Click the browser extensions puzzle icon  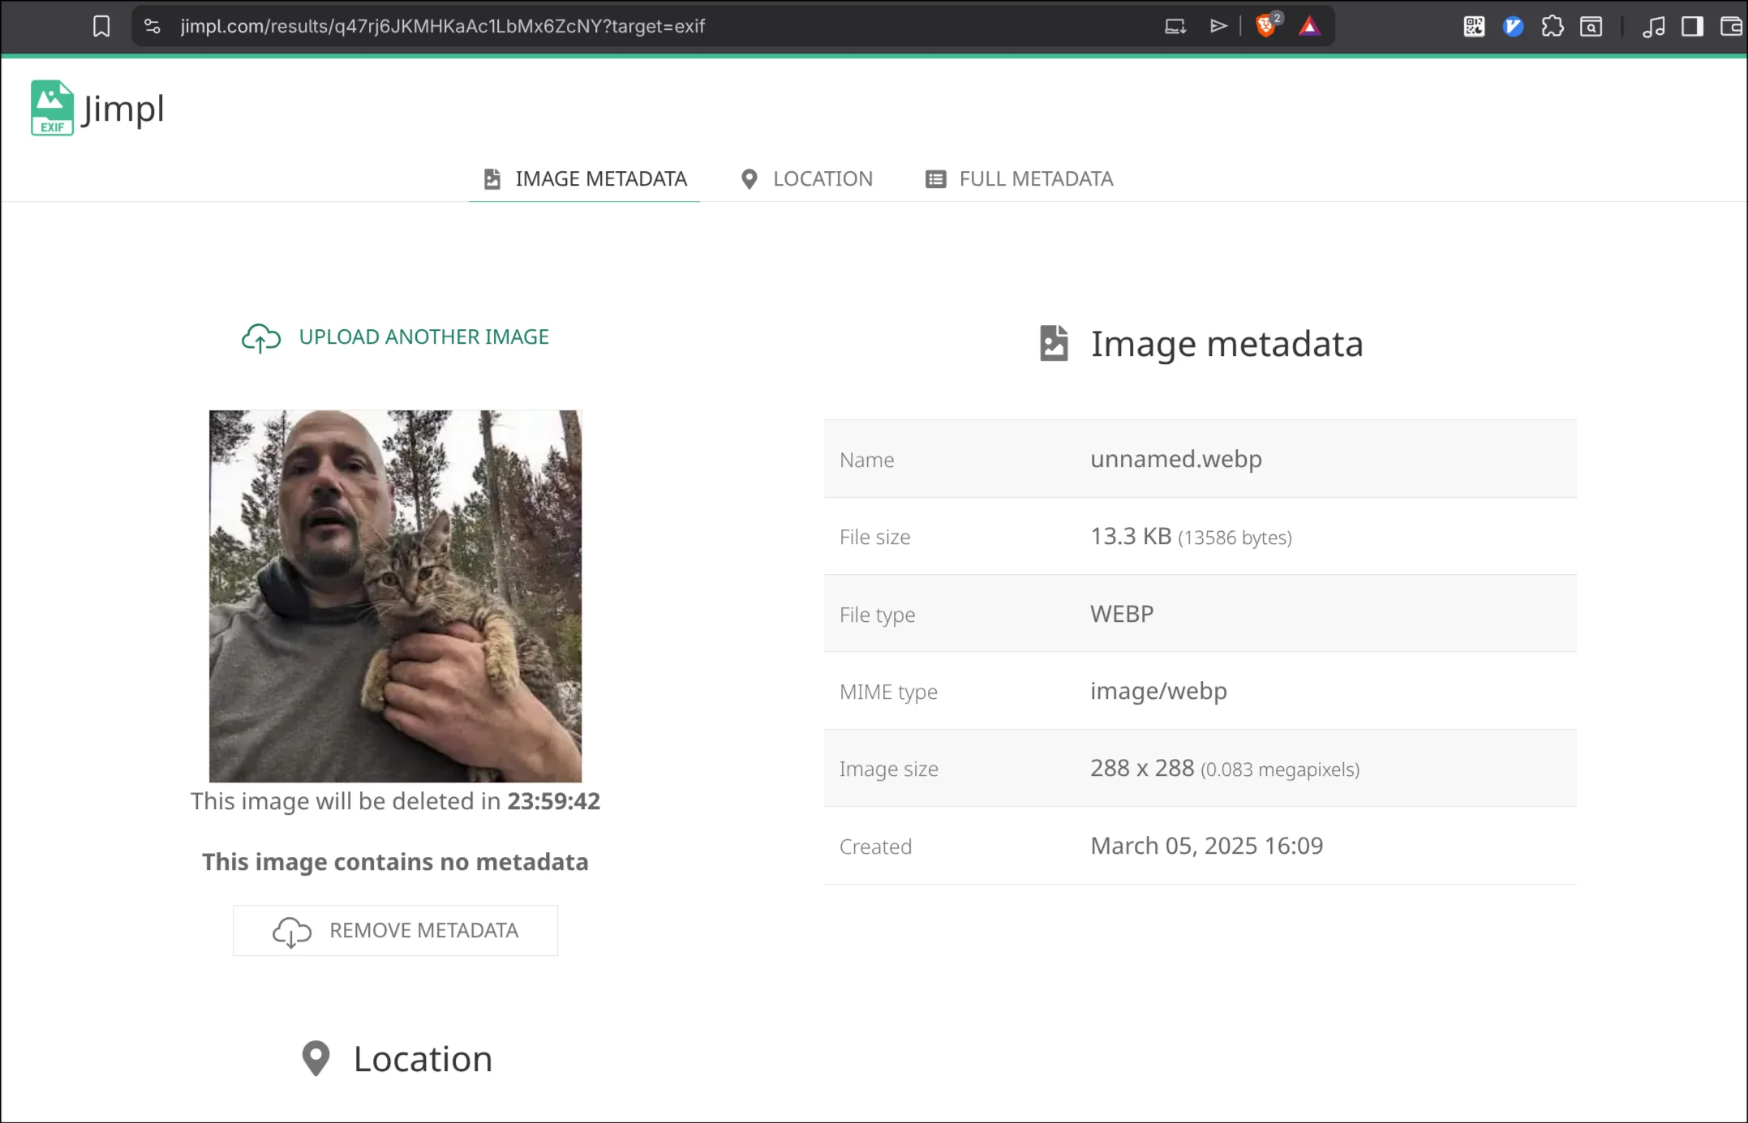click(x=1552, y=27)
